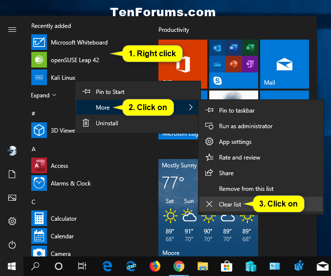
Task: Open the Alarms & Clock icon
Action: (39, 183)
